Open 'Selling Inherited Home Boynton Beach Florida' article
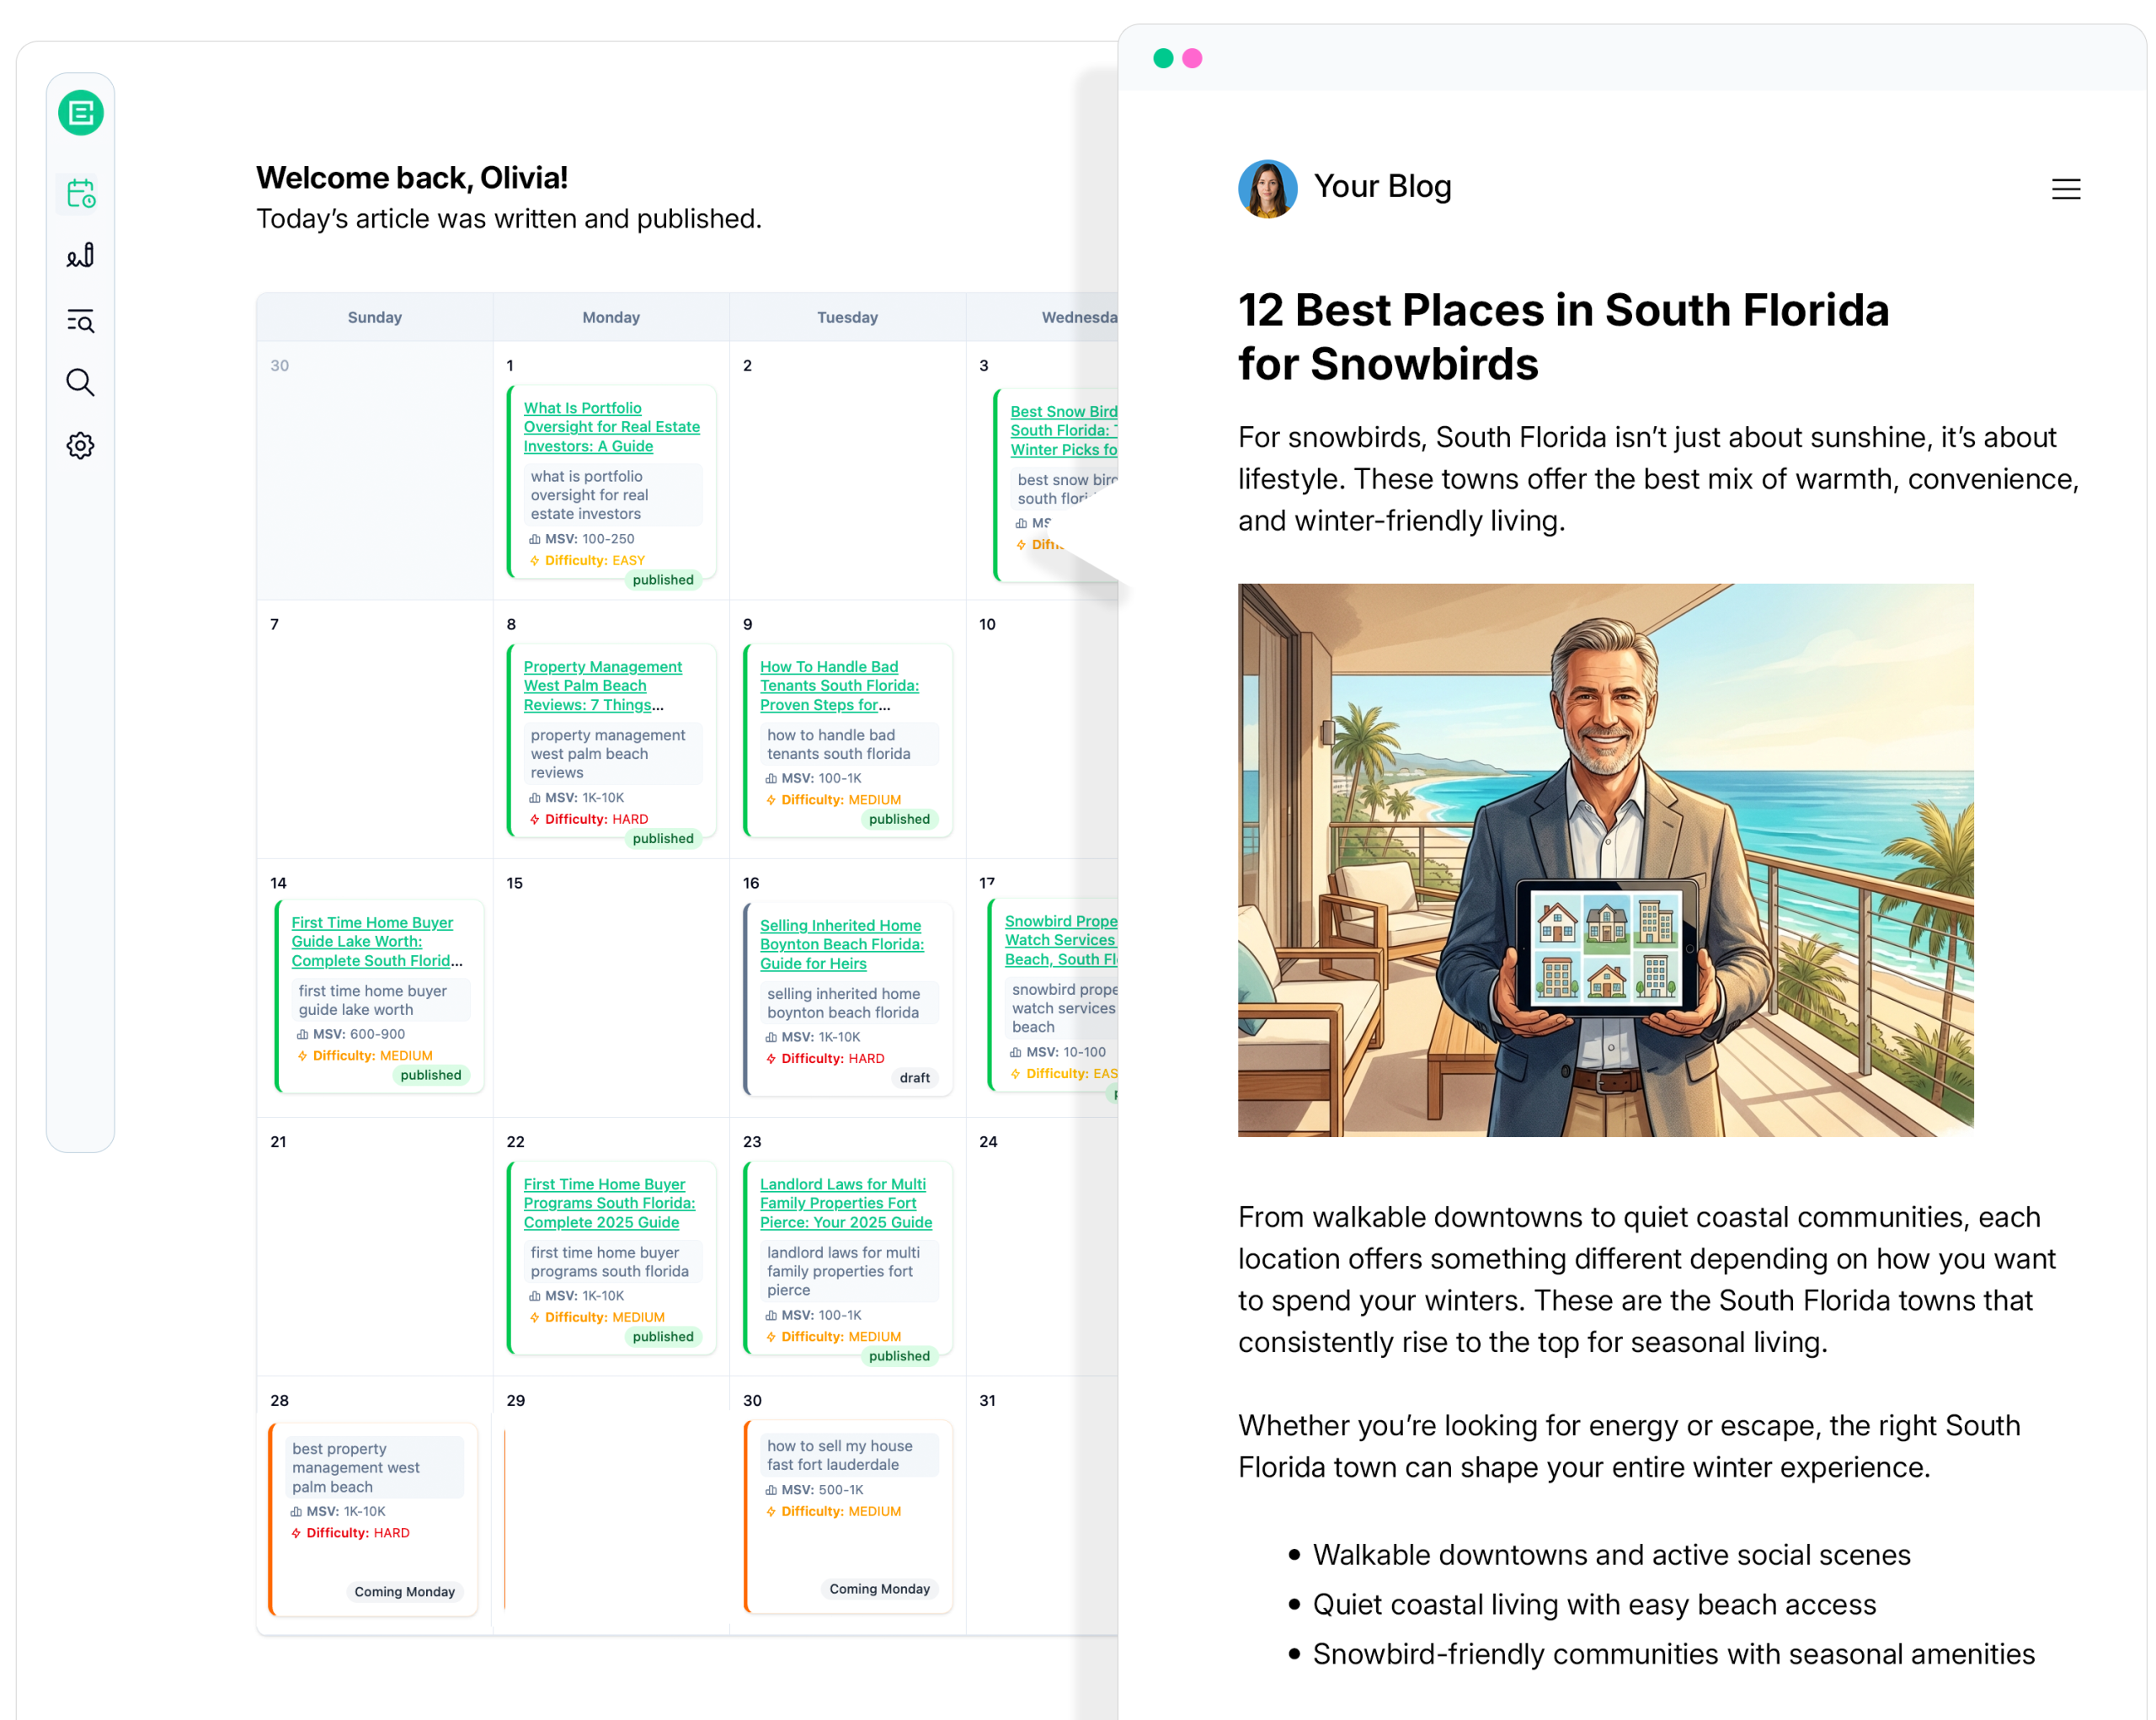 point(842,943)
